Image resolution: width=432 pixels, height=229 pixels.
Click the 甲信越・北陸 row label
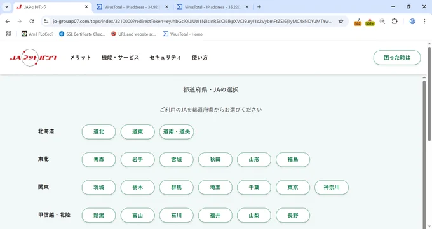(54, 215)
